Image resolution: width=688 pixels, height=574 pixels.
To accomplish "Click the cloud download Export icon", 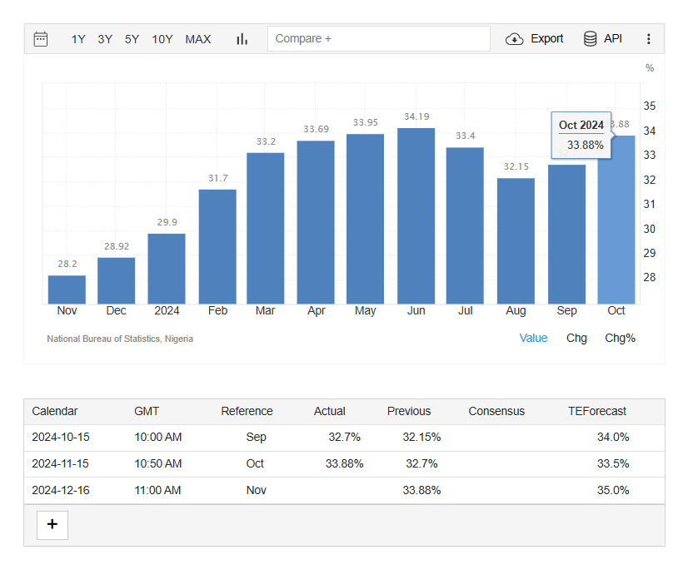I will pos(514,39).
